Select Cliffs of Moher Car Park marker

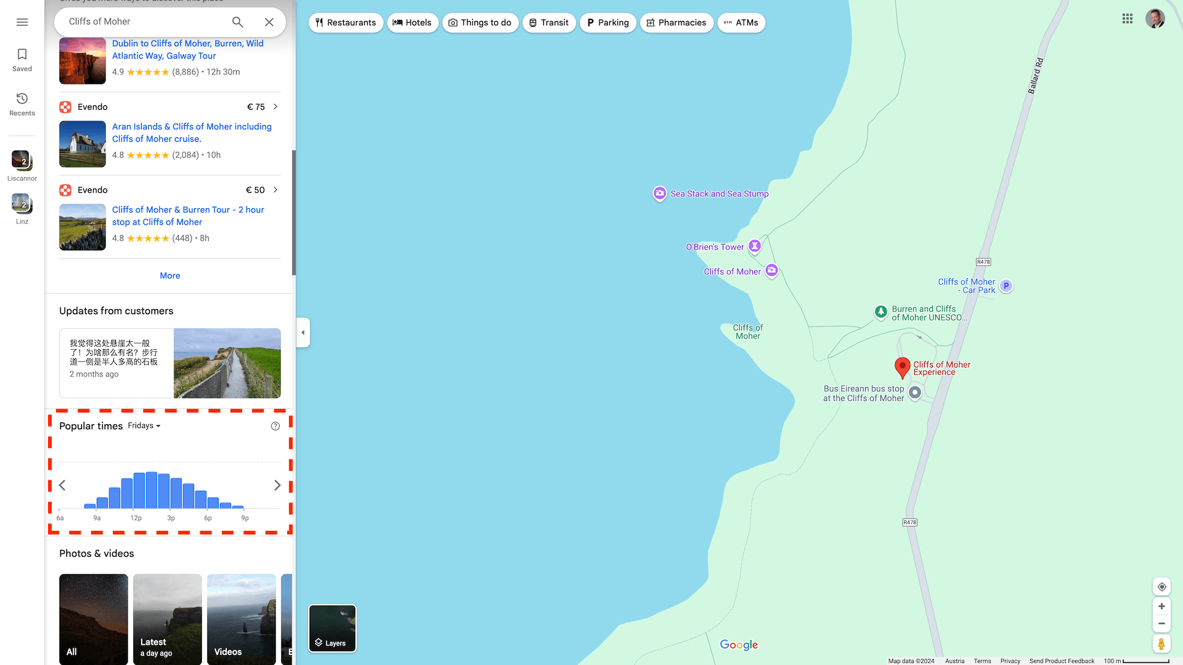coord(1006,286)
